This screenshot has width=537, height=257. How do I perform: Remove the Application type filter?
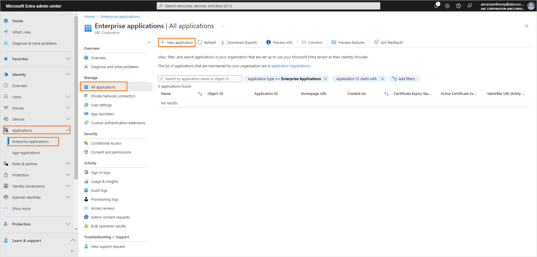pos(325,79)
